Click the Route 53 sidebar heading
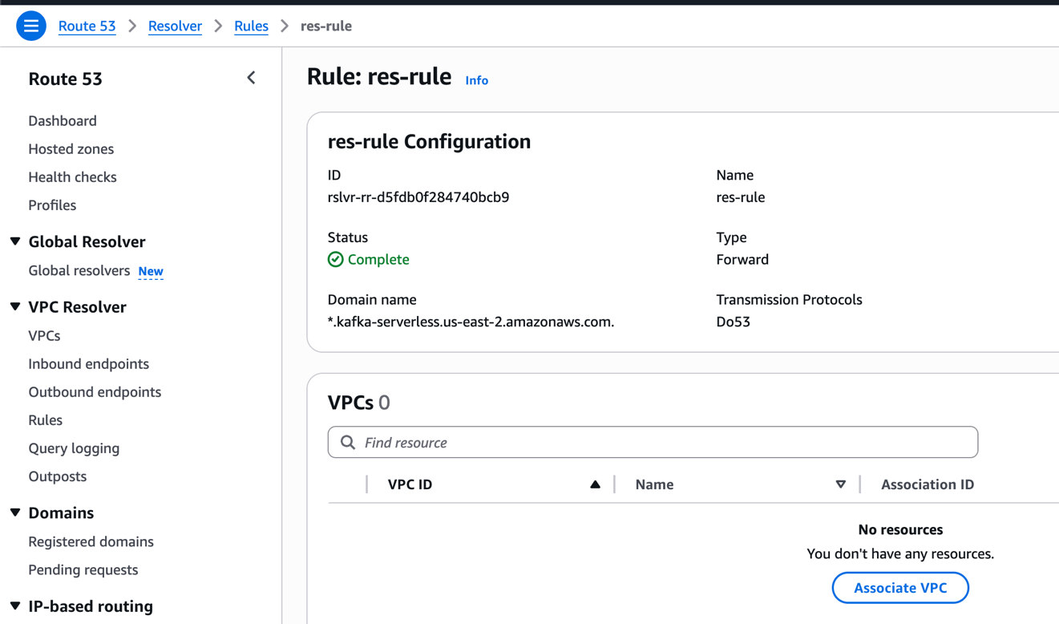Screen dimensions: 1059x624 pos(65,79)
